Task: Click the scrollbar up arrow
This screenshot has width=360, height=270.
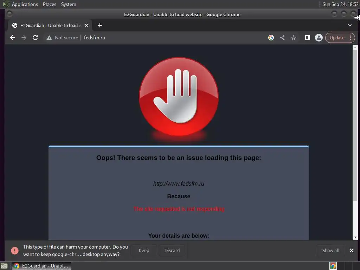Action: click(355, 47)
